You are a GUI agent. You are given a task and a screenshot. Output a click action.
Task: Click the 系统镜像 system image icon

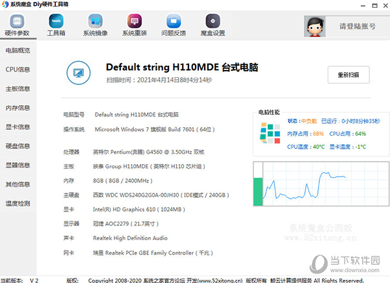click(95, 23)
